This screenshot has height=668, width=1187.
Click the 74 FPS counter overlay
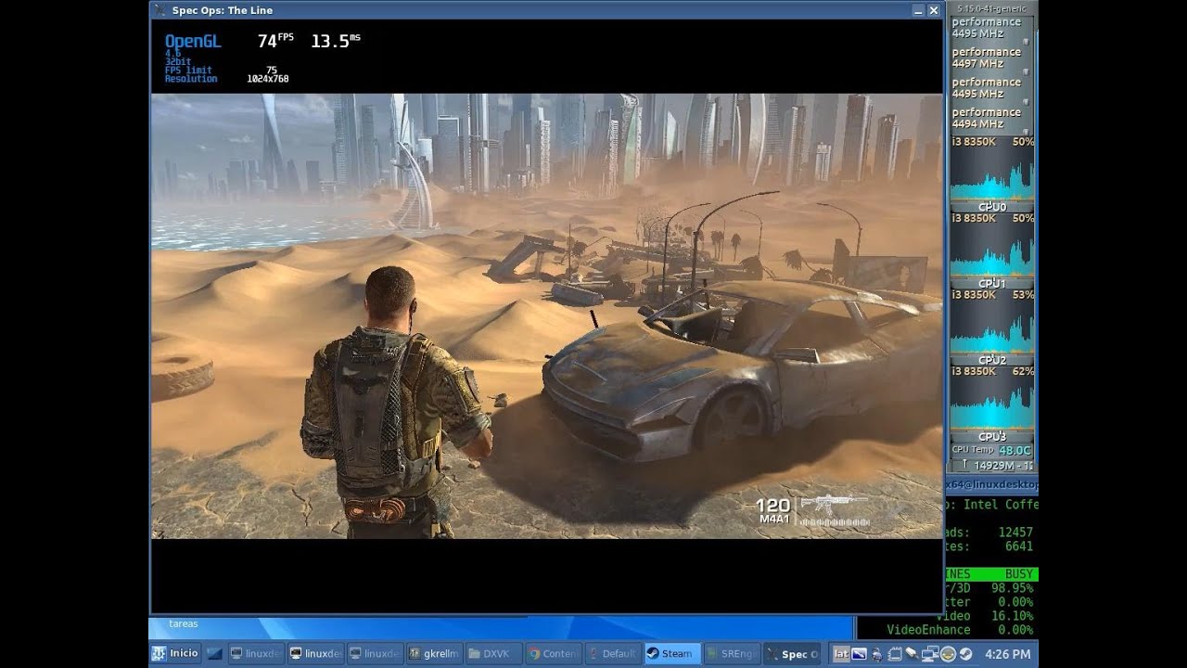tap(275, 41)
